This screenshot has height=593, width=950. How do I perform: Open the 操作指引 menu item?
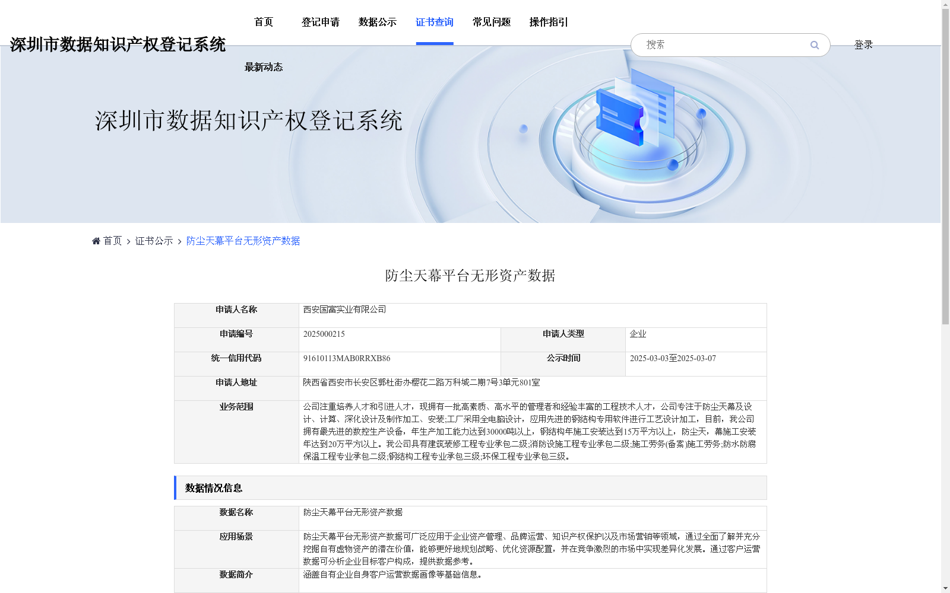pyautogui.click(x=549, y=22)
